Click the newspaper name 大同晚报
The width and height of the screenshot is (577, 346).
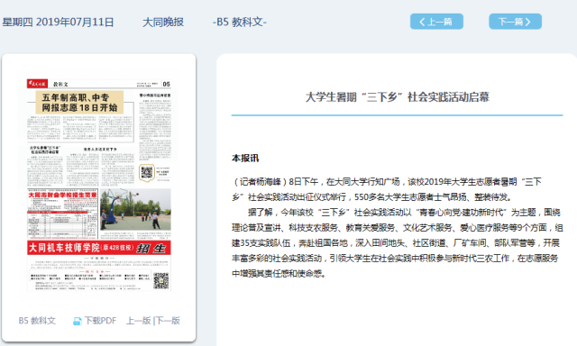pyautogui.click(x=163, y=22)
